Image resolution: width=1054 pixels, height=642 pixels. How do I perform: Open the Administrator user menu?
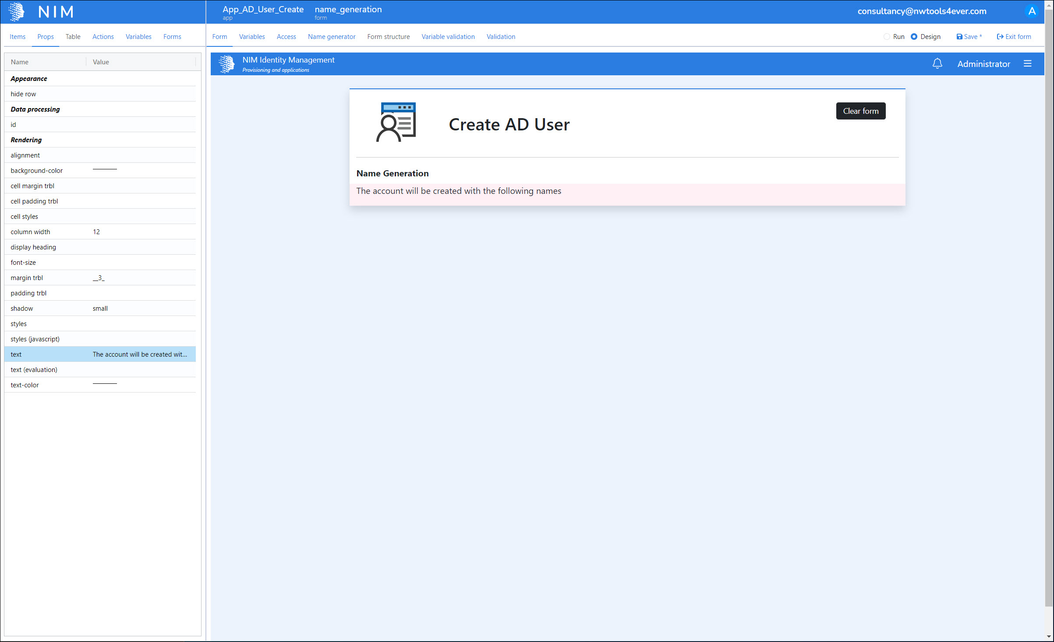click(x=983, y=64)
